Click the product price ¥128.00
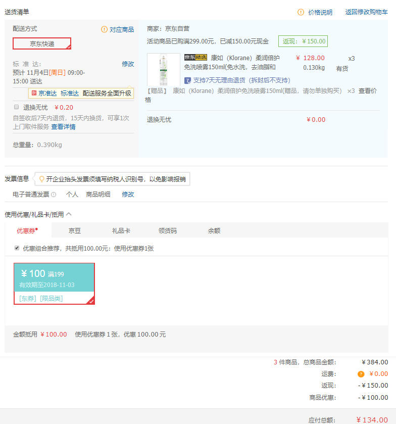The width and height of the screenshot is (396, 424). tap(310, 58)
